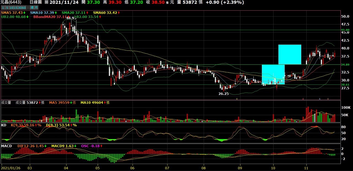Click the 成交量 volume panel label
This screenshot has height=171, width=353.
point(6,103)
